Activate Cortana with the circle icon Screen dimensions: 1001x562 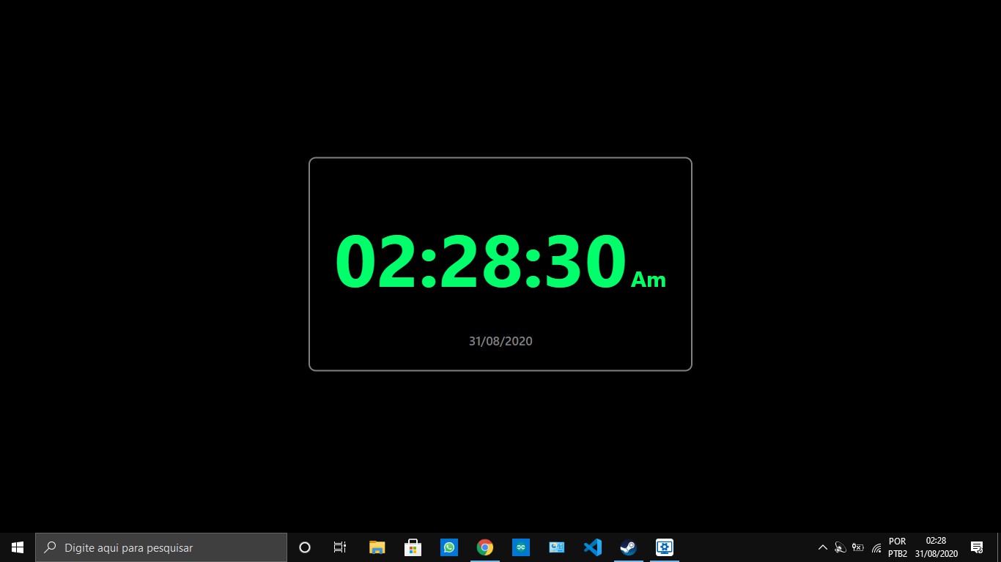[x=304, y=547]
